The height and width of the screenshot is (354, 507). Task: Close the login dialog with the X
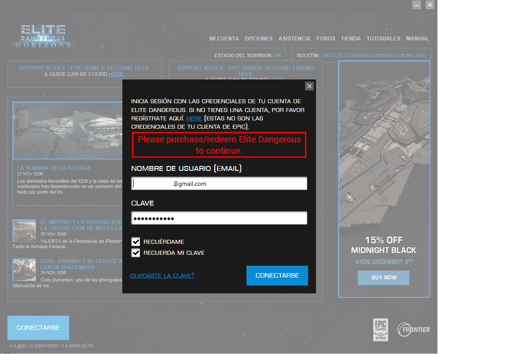click(x=309, y=86)
